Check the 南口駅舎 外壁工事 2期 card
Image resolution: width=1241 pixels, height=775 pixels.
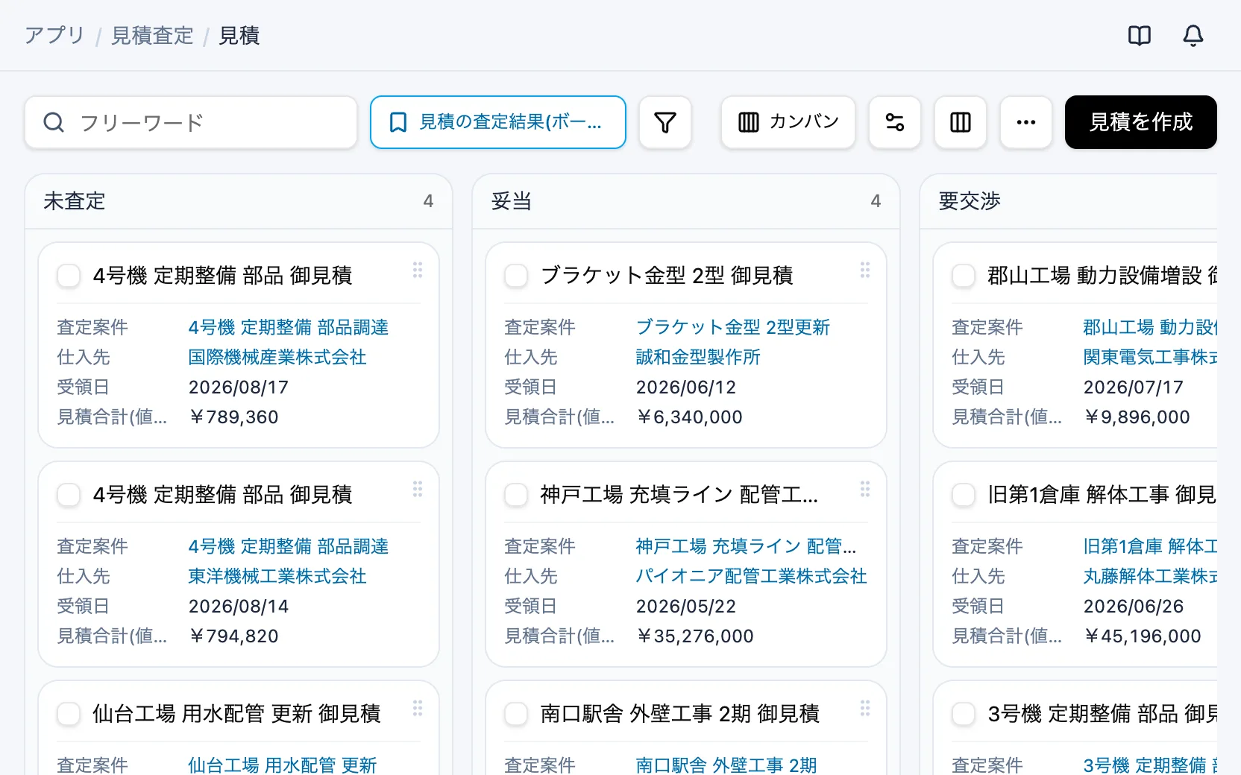(516, 714)
